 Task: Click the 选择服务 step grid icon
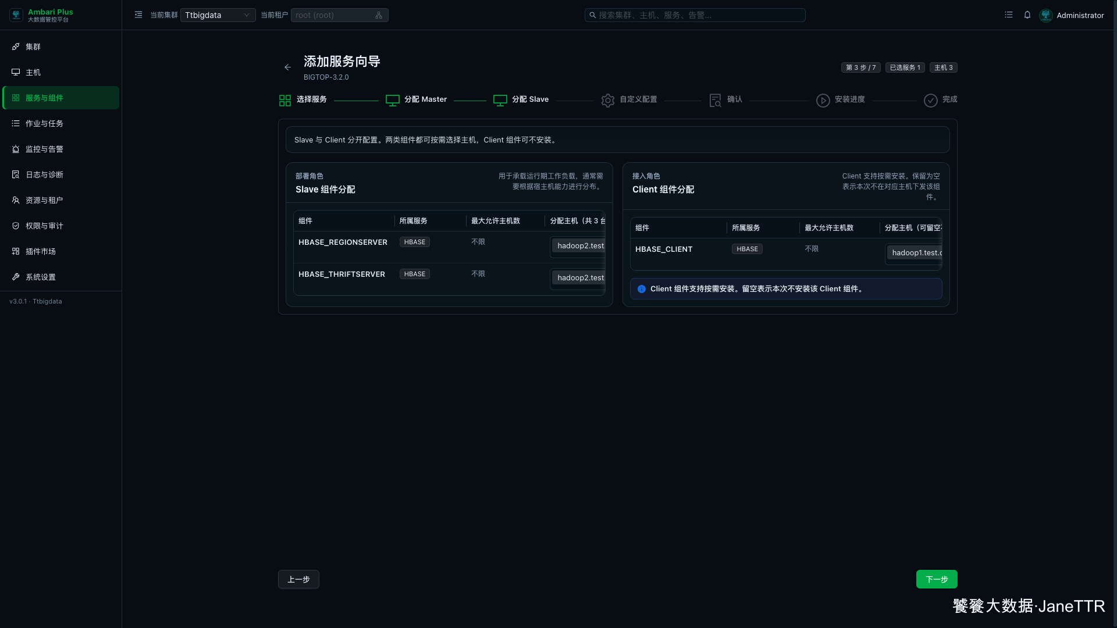[x=285, y=101]
